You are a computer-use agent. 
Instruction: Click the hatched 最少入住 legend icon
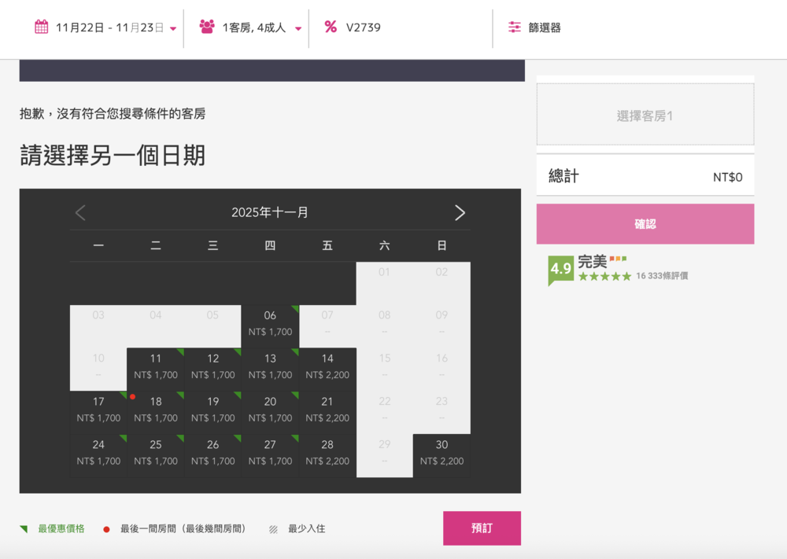coord(273,528)
